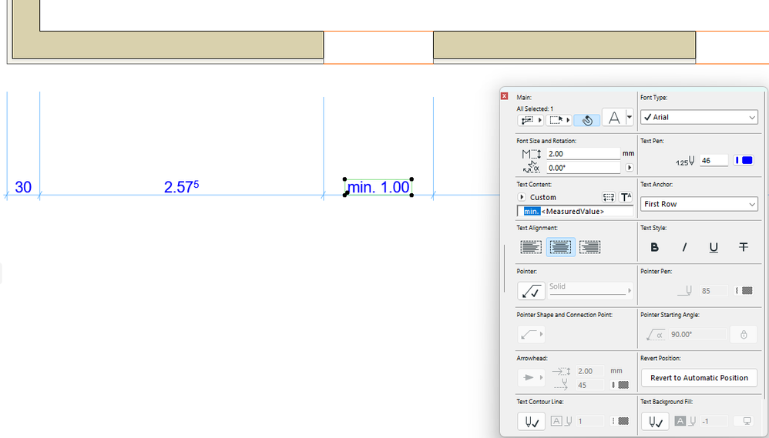Open the contour line pen color swatch
769x438 pixels.
click(620, 421)
